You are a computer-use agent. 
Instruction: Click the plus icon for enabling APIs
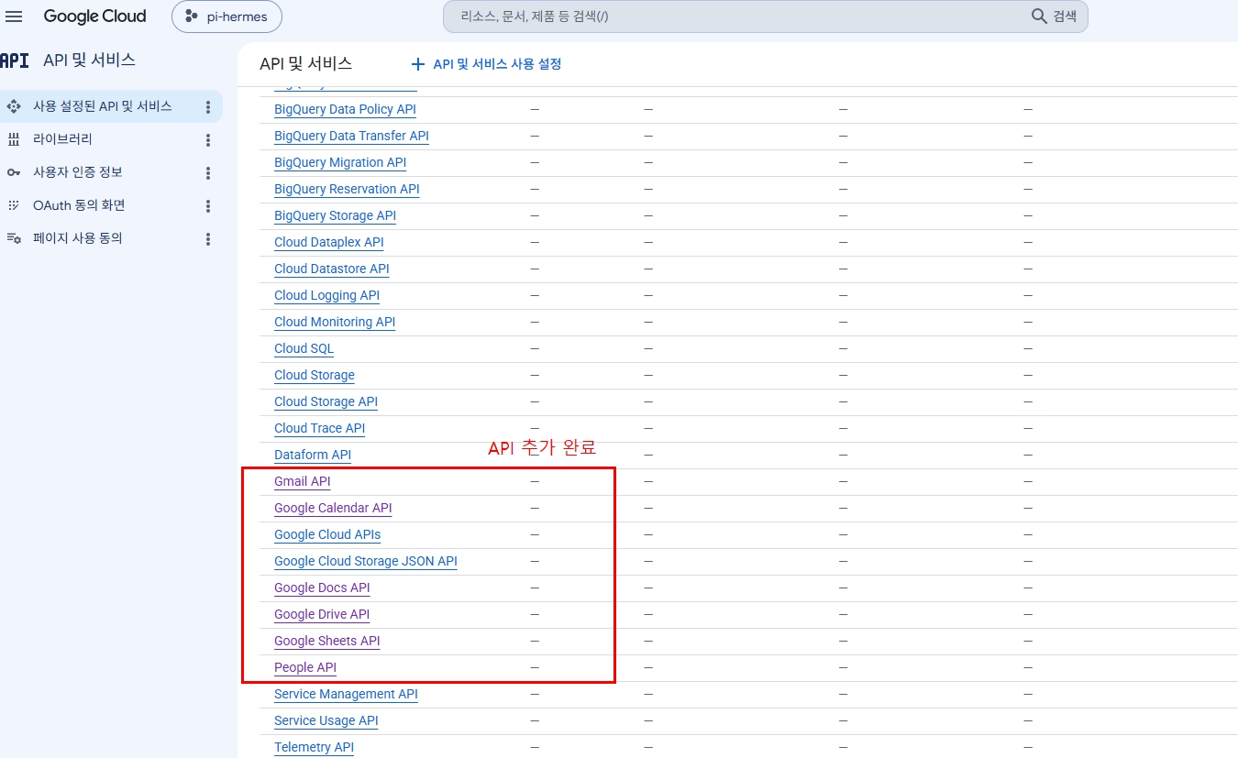click(x=418, y=64)
